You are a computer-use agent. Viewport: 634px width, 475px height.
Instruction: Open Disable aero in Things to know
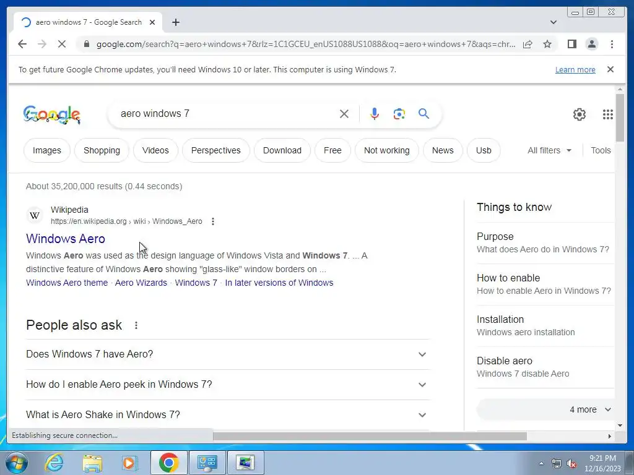coord(545,367)
